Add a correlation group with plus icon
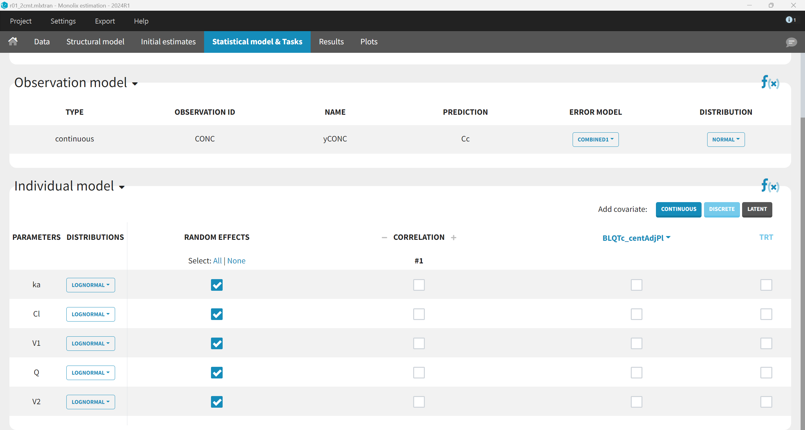Image resolution: width=805 pixels, height=430 pixels. click(453, 238)
